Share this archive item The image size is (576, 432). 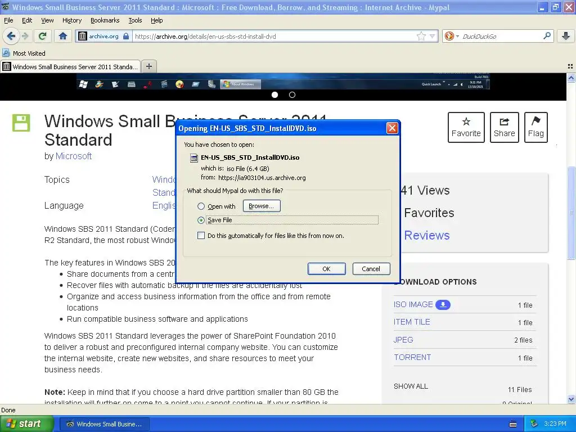click(504, 127)
